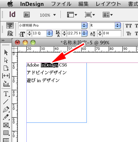Select the Page tool
The image size is (138, 142).
tap(6, 68)
